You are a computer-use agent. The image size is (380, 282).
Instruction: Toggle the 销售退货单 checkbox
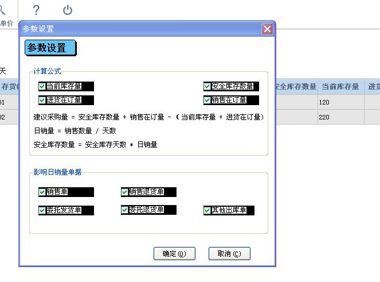125,192
